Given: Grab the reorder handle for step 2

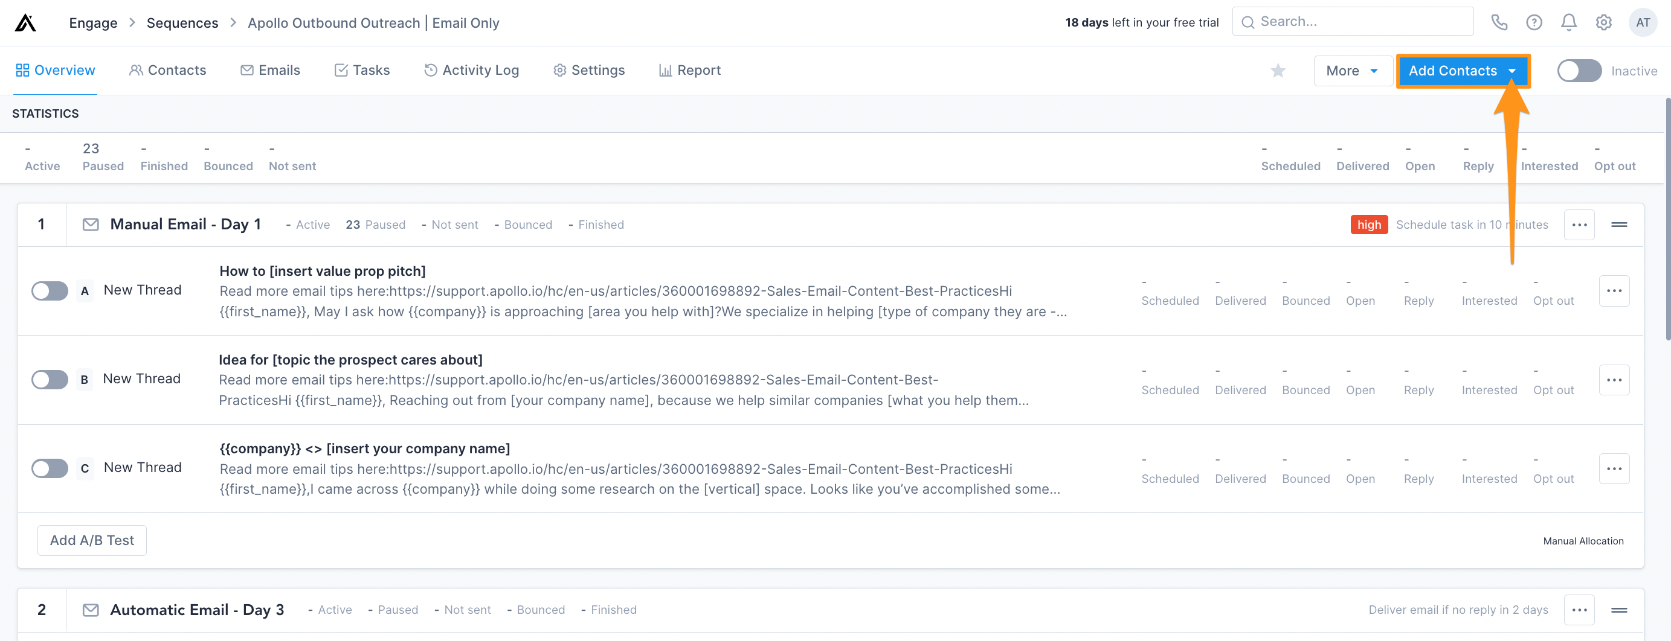Looking at the screenshot, I should [1619, 610].
